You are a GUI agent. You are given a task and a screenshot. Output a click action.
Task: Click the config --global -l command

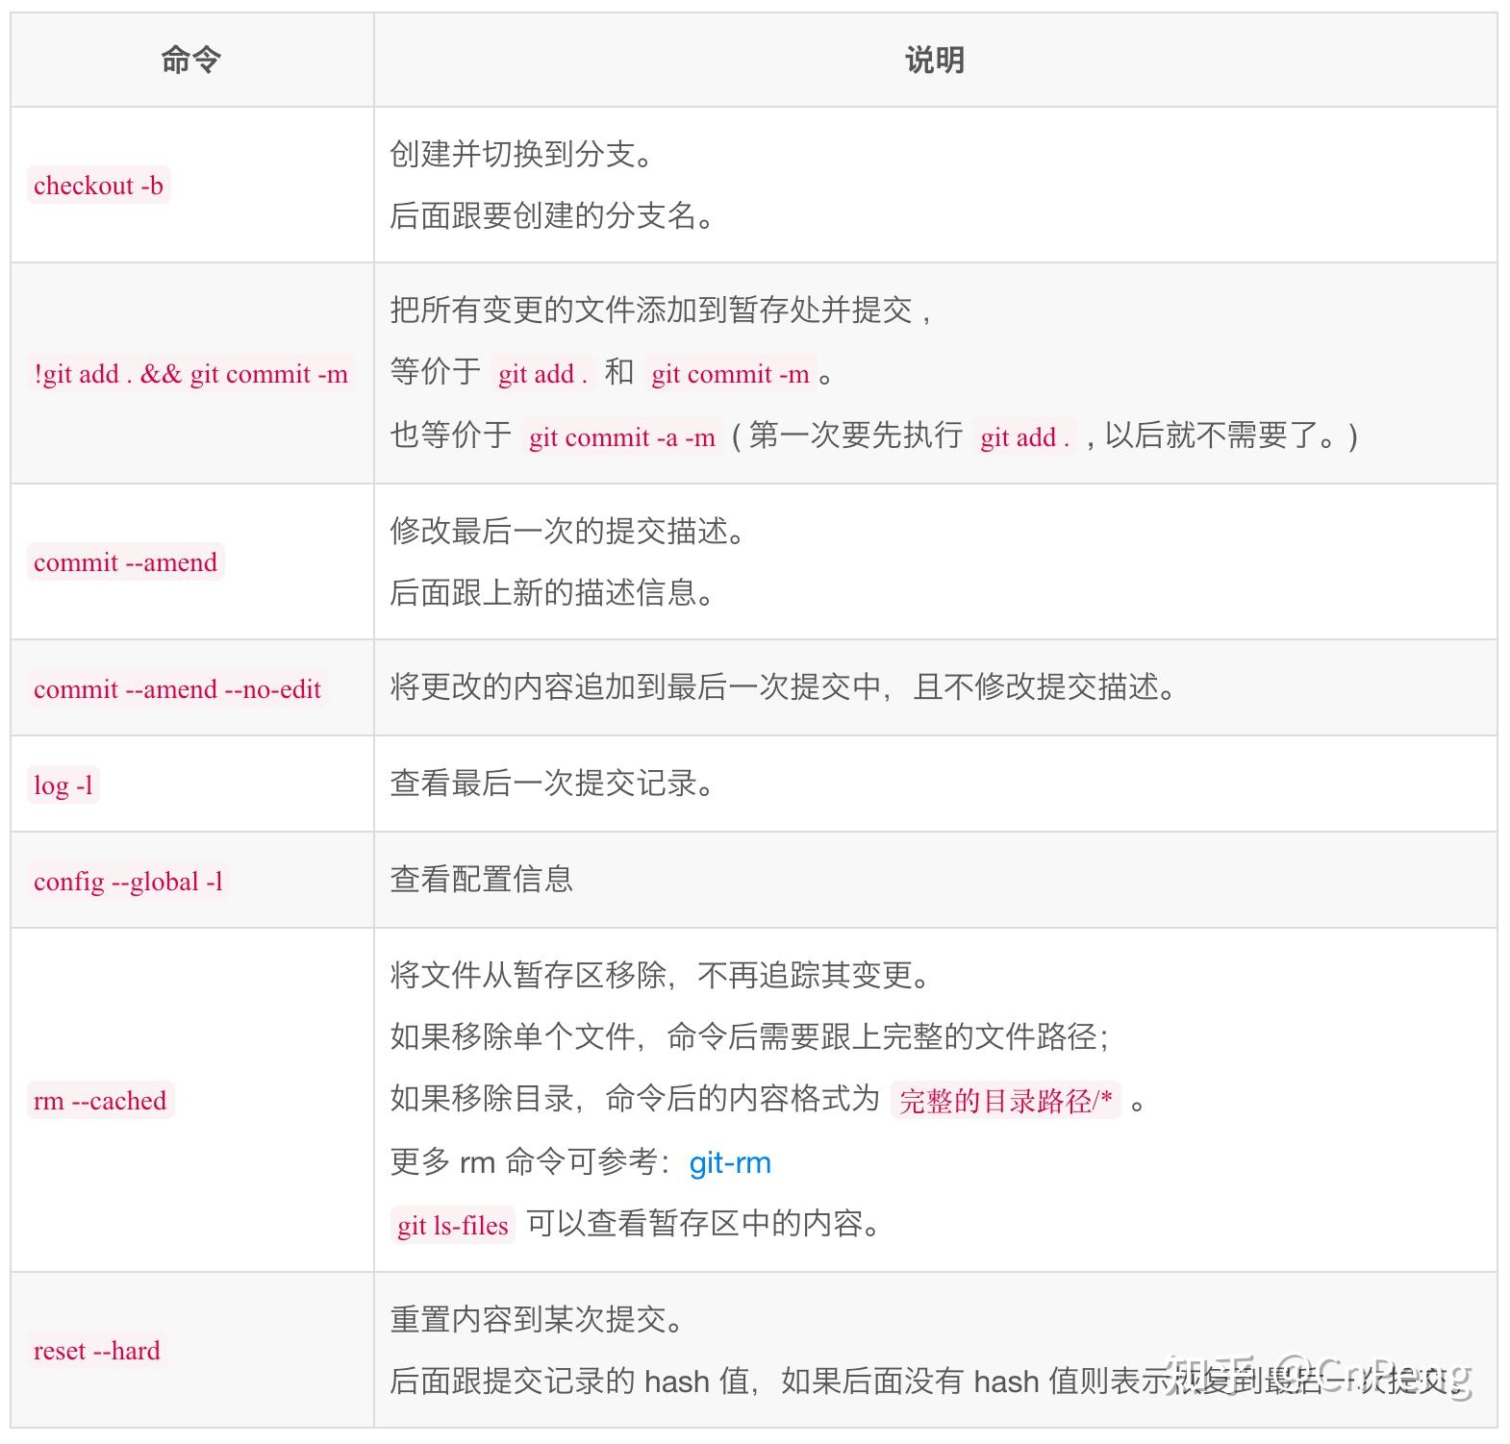tap(128, 881)
